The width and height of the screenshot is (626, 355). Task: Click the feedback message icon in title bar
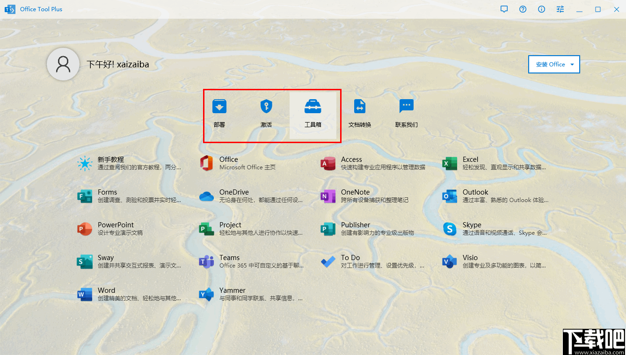(504, 9)
